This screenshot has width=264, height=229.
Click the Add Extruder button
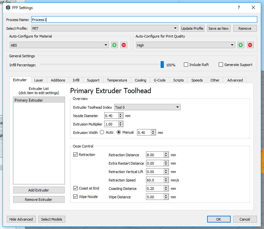[x=39, y=190]
